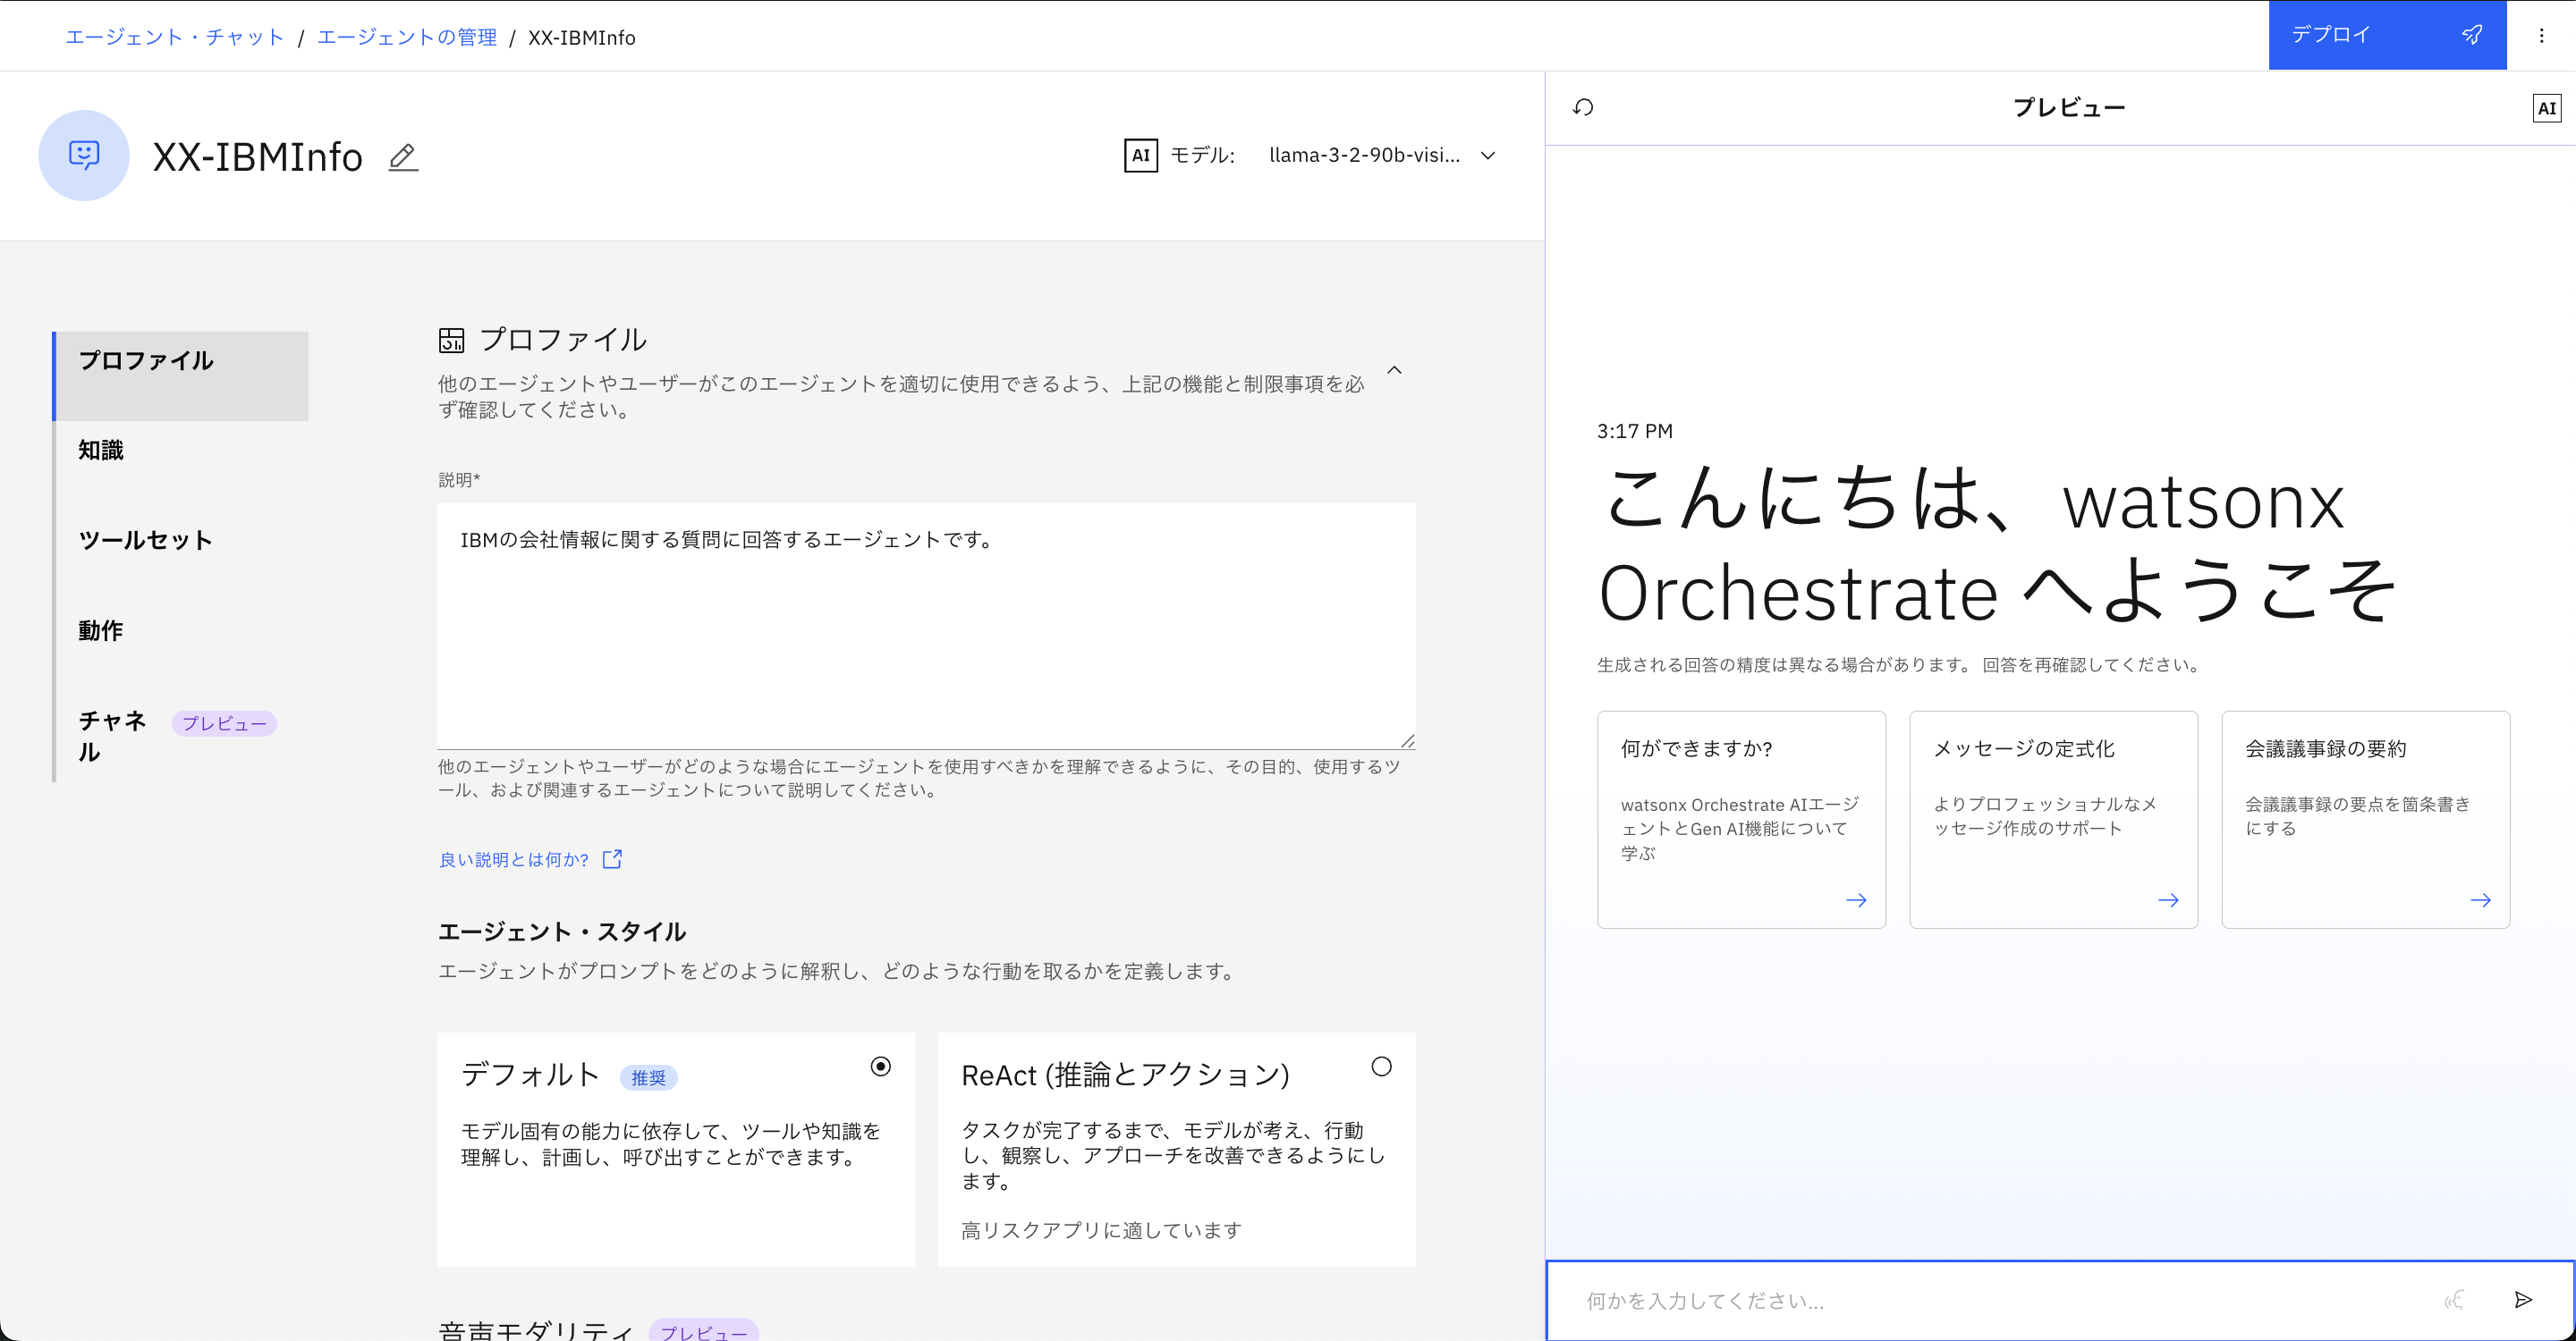This screenshot has height=1341, width=2576.
Task: Click the エージェントの管理 breadcrumb link
Action: click(407, 38)
